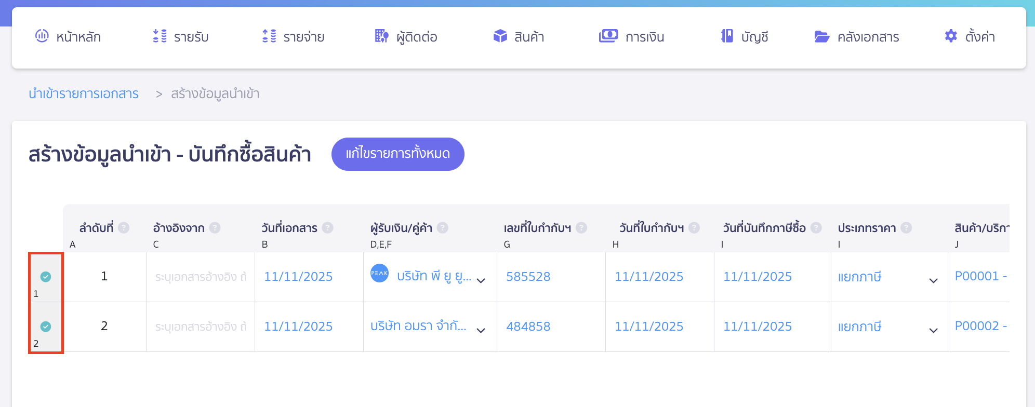Click help icon next to อ้างอิงจาก
The height and width of the screenshot is (407, 1035).
click(x=215, y=227)
